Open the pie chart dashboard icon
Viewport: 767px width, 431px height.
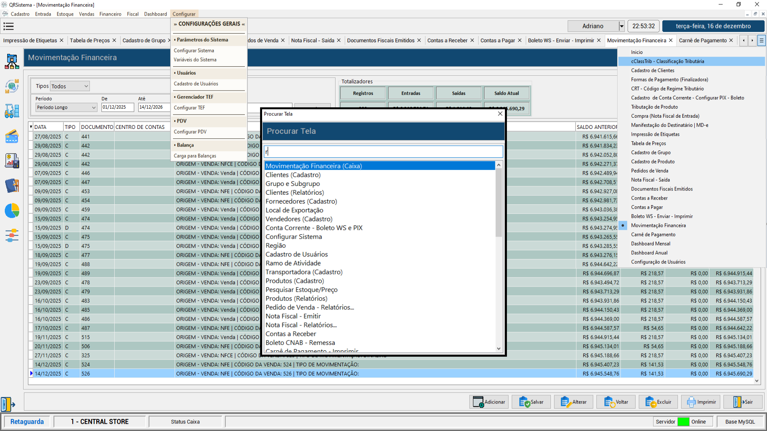(x=12, y=210)
